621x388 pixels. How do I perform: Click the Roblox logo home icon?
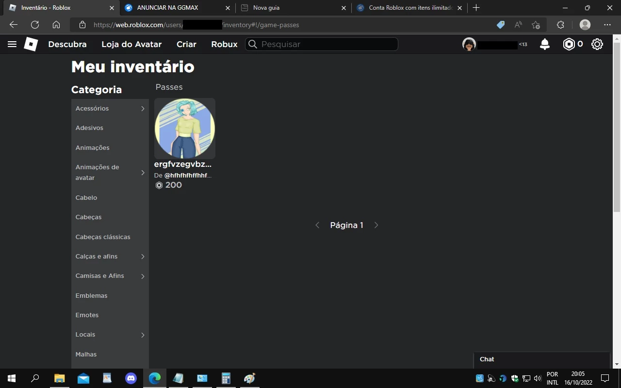(x=31, y=44)
